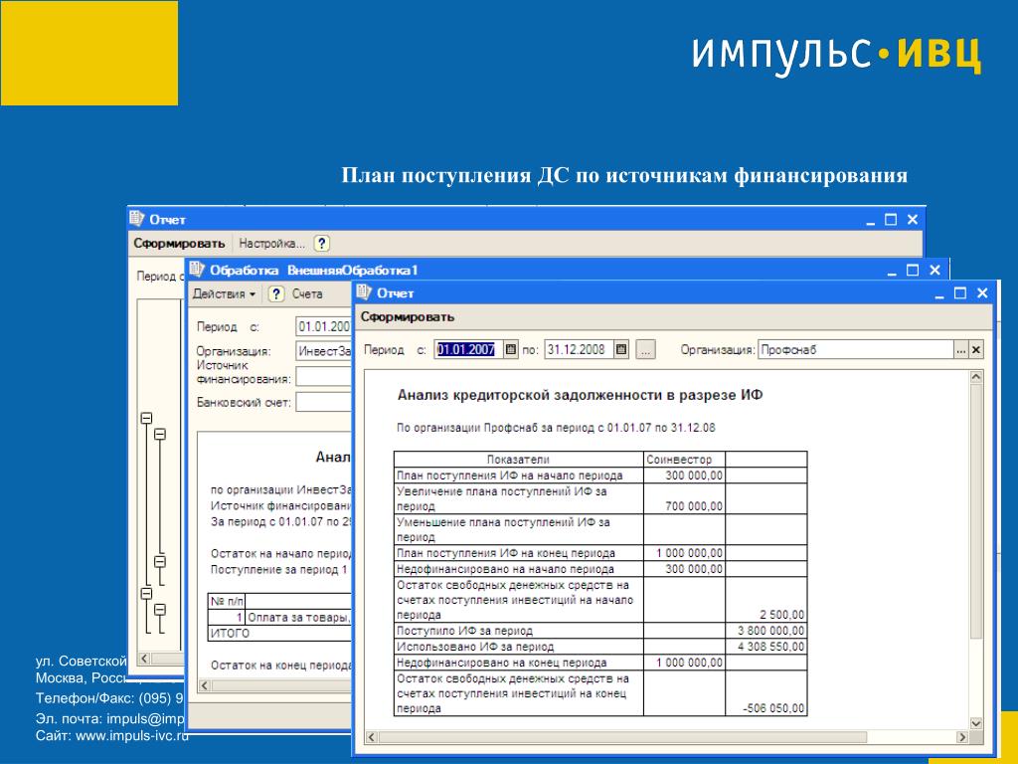Select the value 3 800 000,00
Image resolution: width=1018 pixels, height=764 pixels.
[766, 631]
